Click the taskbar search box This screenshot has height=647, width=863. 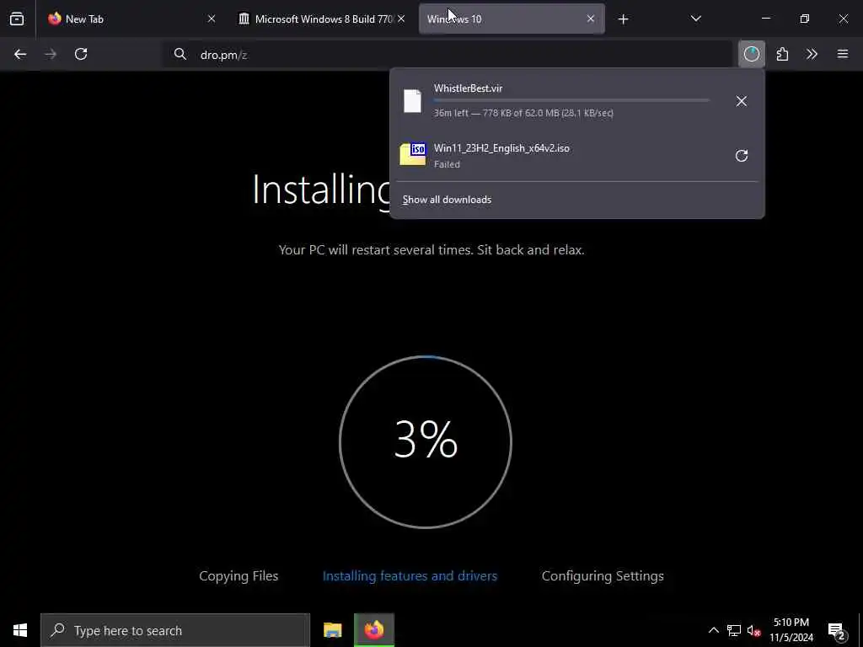[175, 630]
